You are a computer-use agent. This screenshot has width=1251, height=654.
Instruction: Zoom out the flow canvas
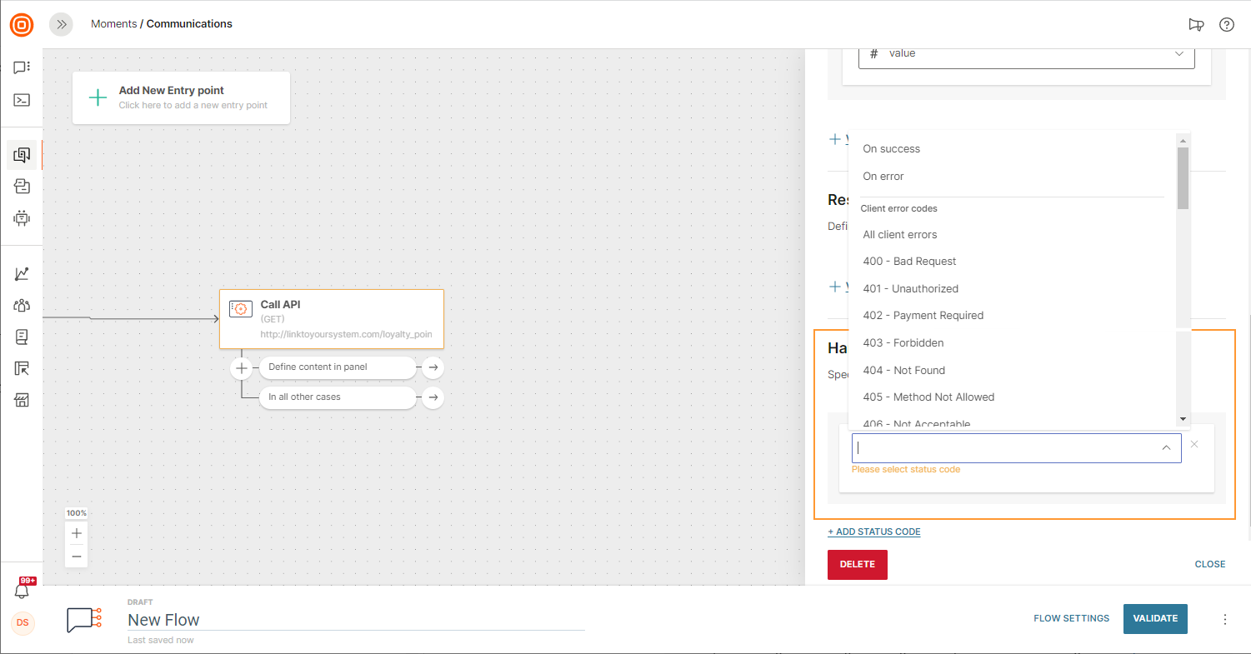(x=77, y=556)
